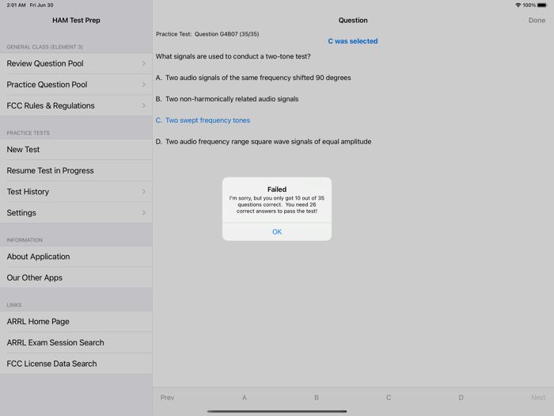Expand chevron beside Review Question Pool
The width and height of the screenshot is (554, 416).
pos(143,63)
